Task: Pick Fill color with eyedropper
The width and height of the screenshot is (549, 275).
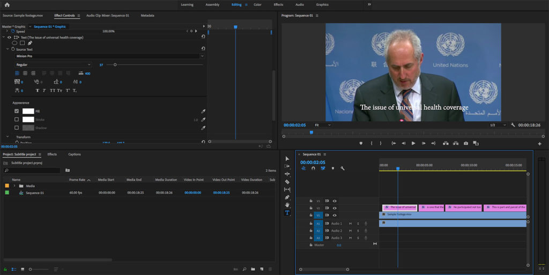Action: click(x=203, y=112)
